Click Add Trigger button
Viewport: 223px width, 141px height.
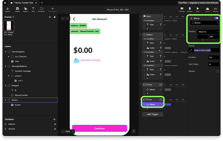152,114
